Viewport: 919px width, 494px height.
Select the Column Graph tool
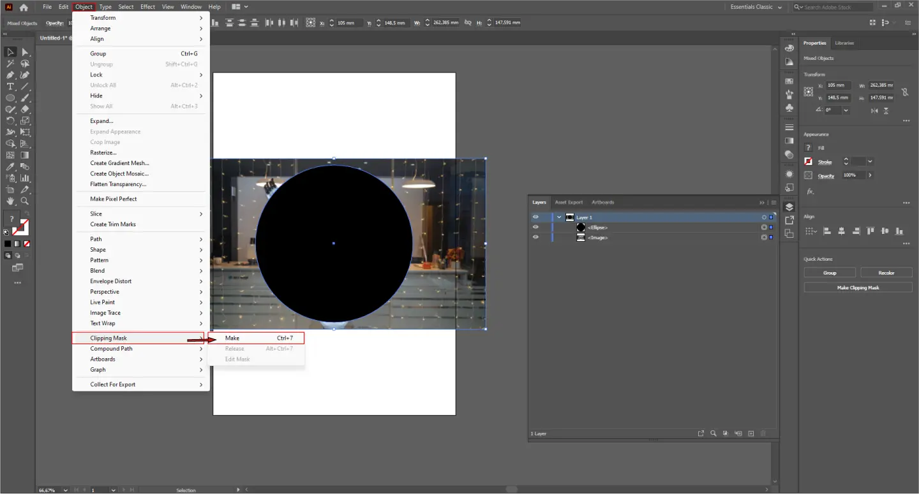pos(25,178)
